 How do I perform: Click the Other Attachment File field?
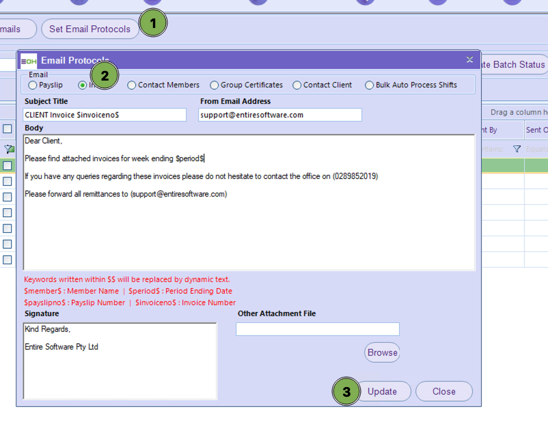317,329
